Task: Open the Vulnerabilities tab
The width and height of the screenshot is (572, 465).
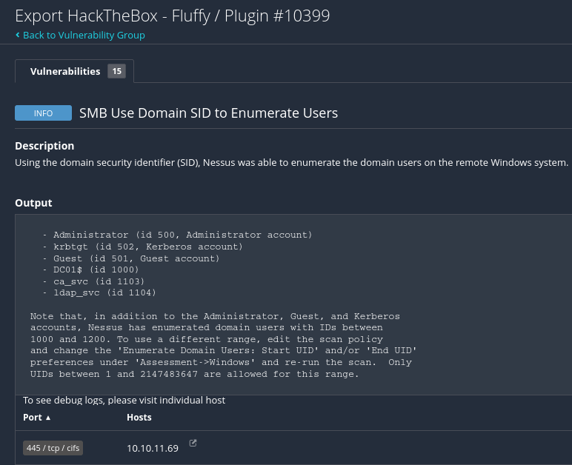Action: 74,71
